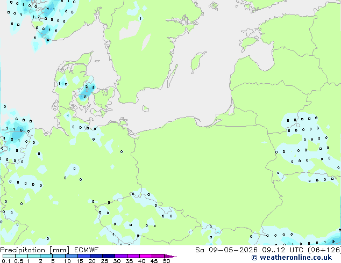Click the 'Sa 09-05-2026' date text

point(226,250)
